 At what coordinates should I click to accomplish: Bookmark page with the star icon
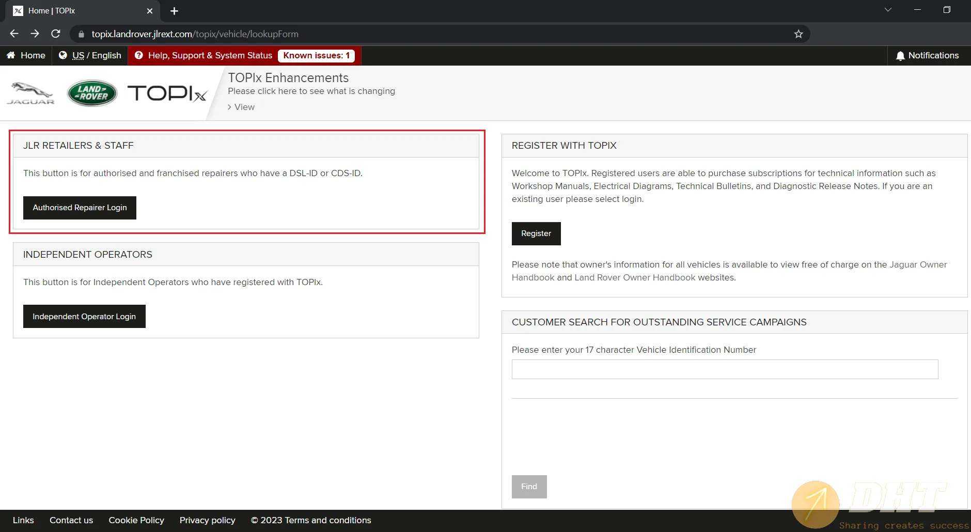pos(798,34)
